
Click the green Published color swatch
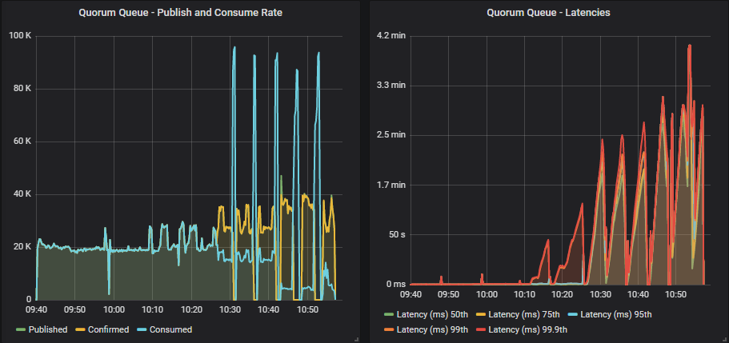tap(21, 330)
